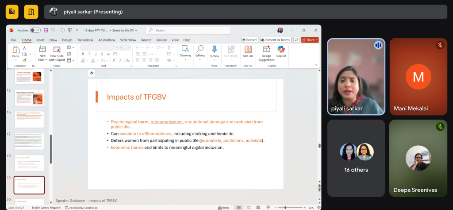
Task: Switch to the Slide Show tab
Action: click(x=128, y=40)
